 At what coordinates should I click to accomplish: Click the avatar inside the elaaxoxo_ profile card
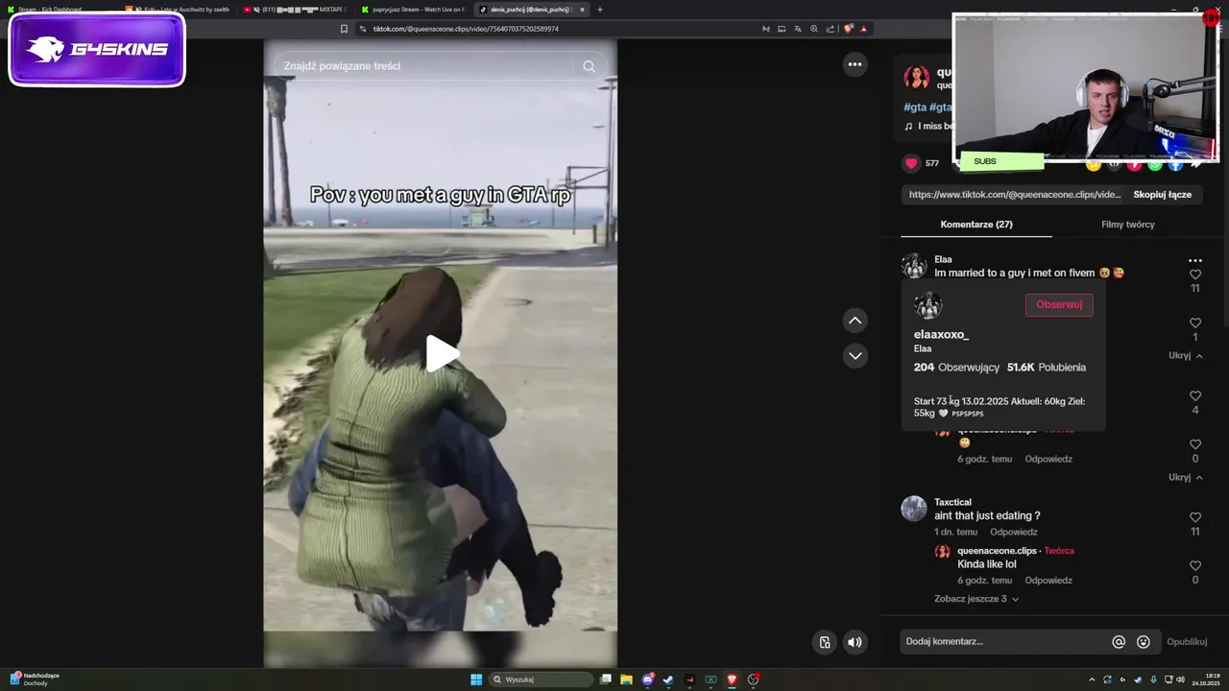coord(928,306)
